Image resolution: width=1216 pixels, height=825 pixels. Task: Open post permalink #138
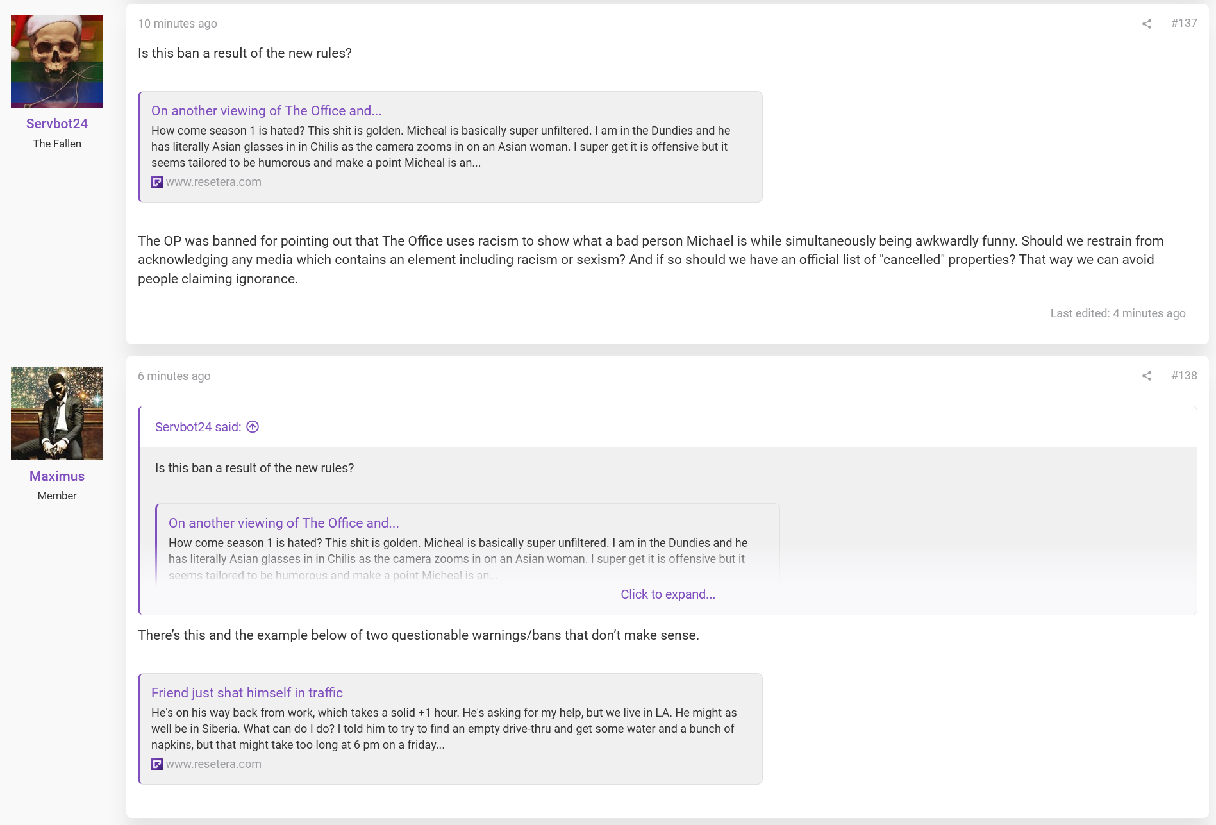[1184, 376]
